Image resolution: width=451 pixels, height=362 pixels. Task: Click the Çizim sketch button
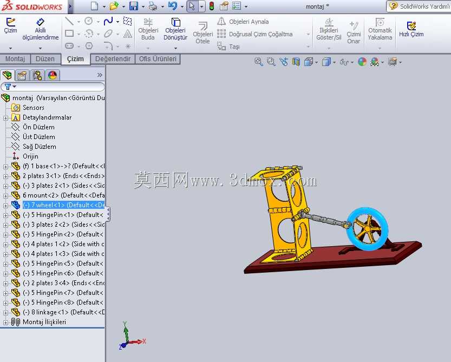click(10, 25)
